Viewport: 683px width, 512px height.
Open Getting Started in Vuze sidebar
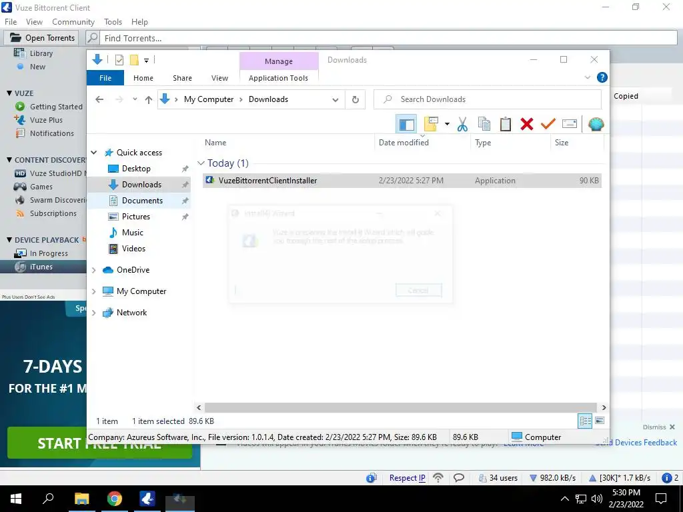pos(56,107)
